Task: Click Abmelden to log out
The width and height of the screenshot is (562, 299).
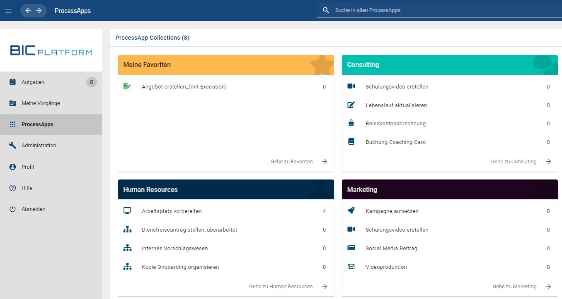Action: coord(51,209)
